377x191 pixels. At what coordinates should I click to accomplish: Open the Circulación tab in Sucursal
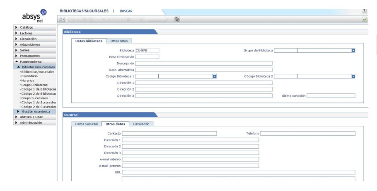pos(141,124)
